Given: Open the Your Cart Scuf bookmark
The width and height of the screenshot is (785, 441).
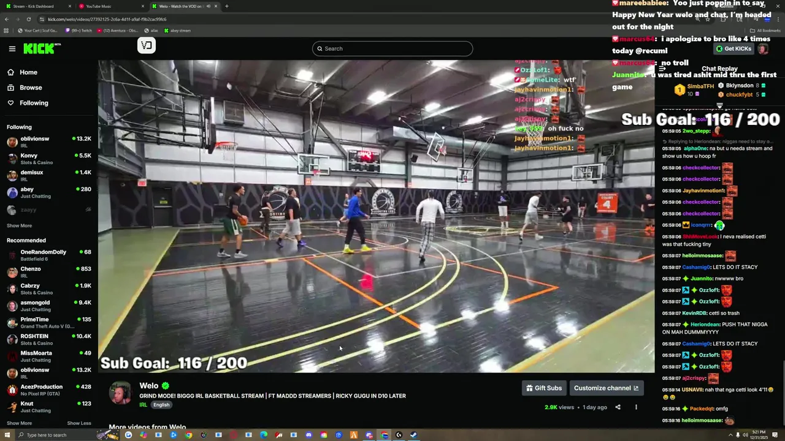Looking at the screenshot, I should pos(38,30).
